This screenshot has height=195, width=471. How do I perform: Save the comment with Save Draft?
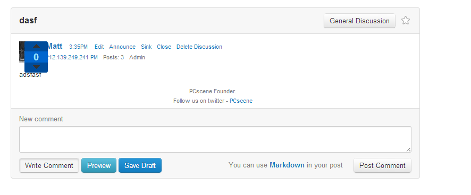pos(140,165)
